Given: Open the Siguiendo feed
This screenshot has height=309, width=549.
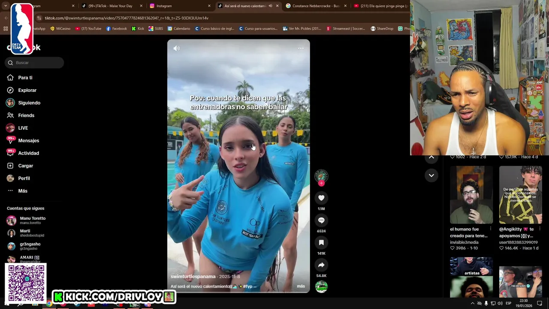Looking at the screenshot, I should tap(29, 103).
